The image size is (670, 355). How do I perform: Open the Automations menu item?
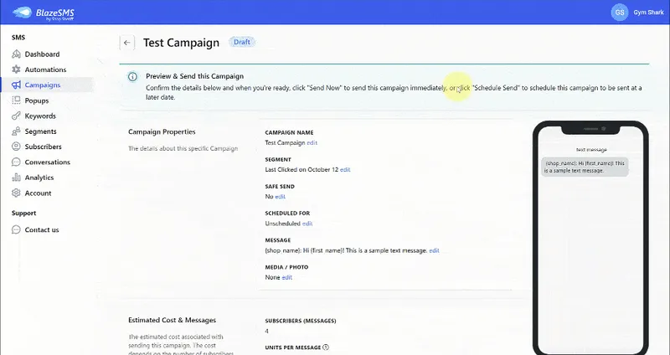click(45, 69)
